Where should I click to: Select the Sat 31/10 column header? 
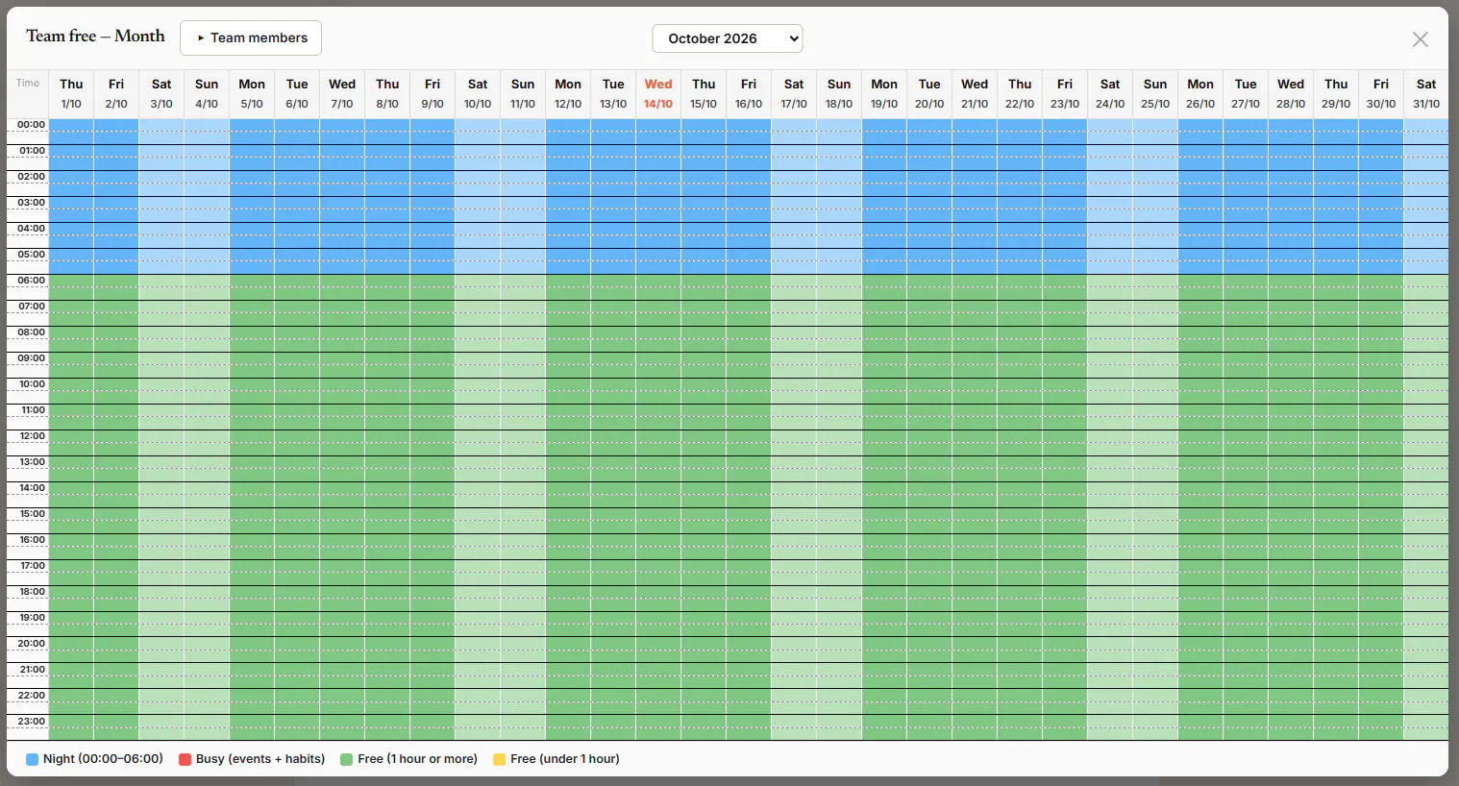tap(1426, 94)
